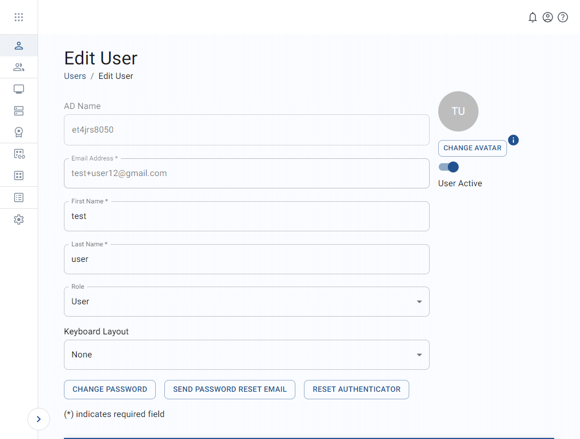Disable the User Active toggle
The image size is (580, 439).
448,167
